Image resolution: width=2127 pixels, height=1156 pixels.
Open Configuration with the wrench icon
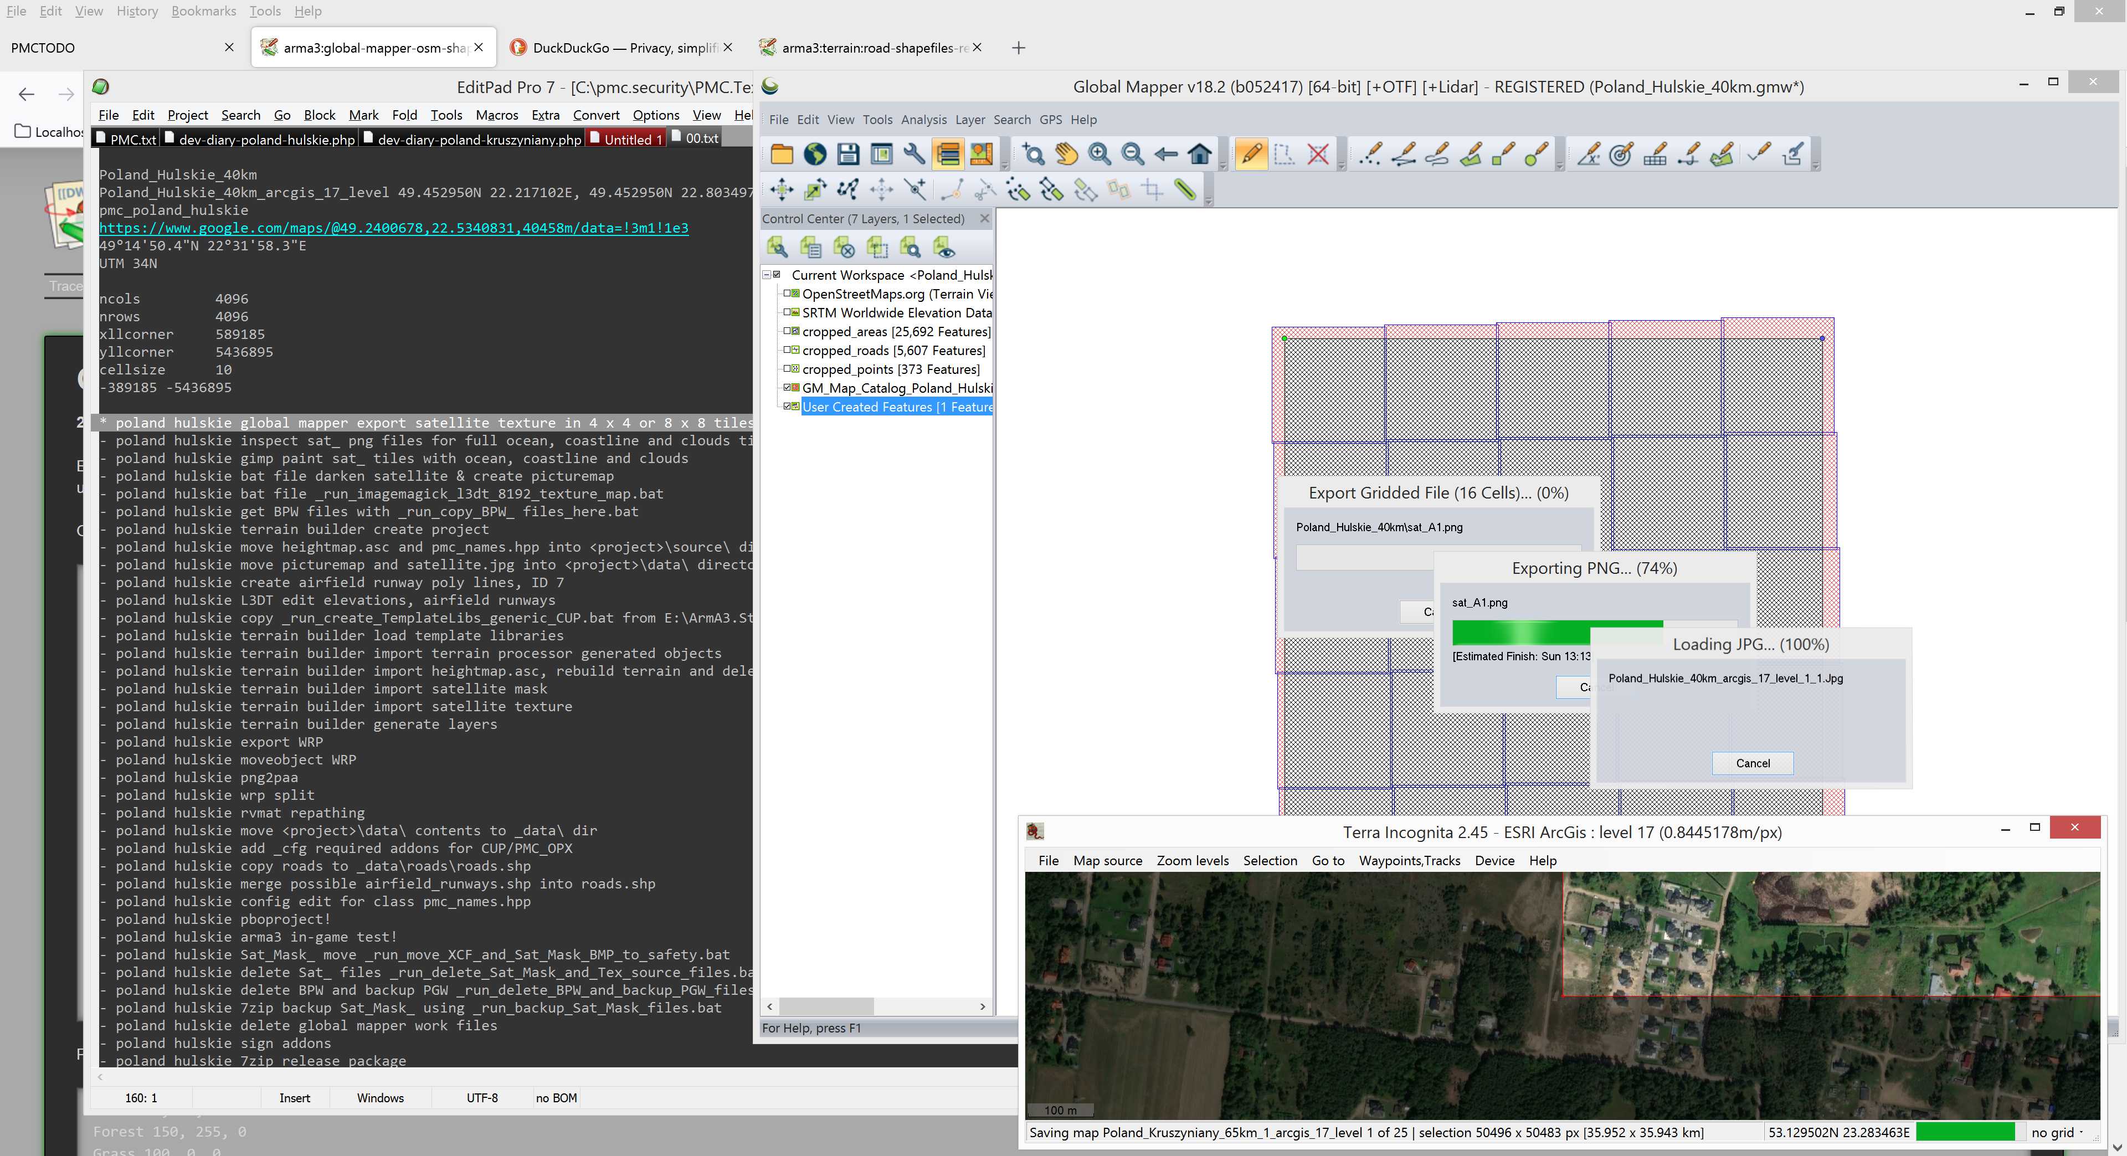tap(914, 155)
